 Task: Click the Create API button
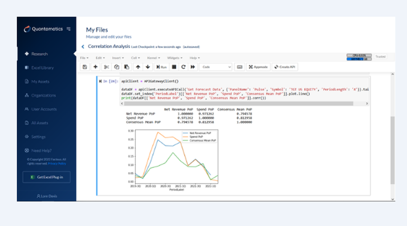285,67
